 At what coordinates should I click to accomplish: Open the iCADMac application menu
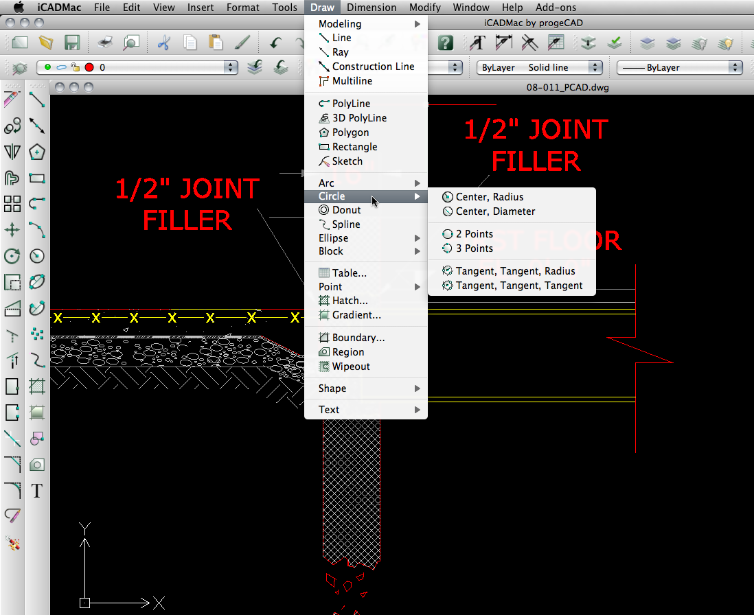59,7
